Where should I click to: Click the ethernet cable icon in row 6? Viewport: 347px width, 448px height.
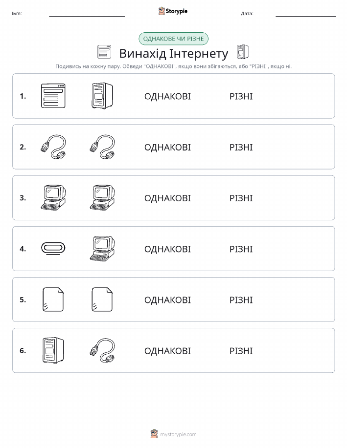[102, 350]
